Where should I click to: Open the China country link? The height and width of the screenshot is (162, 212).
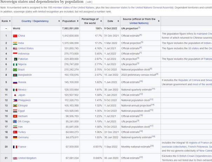coord(21,36)
